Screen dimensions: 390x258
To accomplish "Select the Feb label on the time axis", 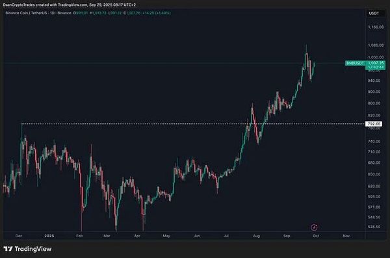I will pos(79,236).
